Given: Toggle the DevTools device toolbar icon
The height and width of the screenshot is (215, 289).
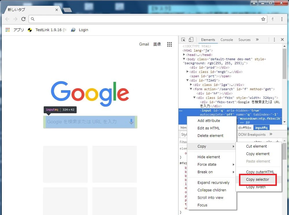Looking at the screenshot, I should [191, 40].
